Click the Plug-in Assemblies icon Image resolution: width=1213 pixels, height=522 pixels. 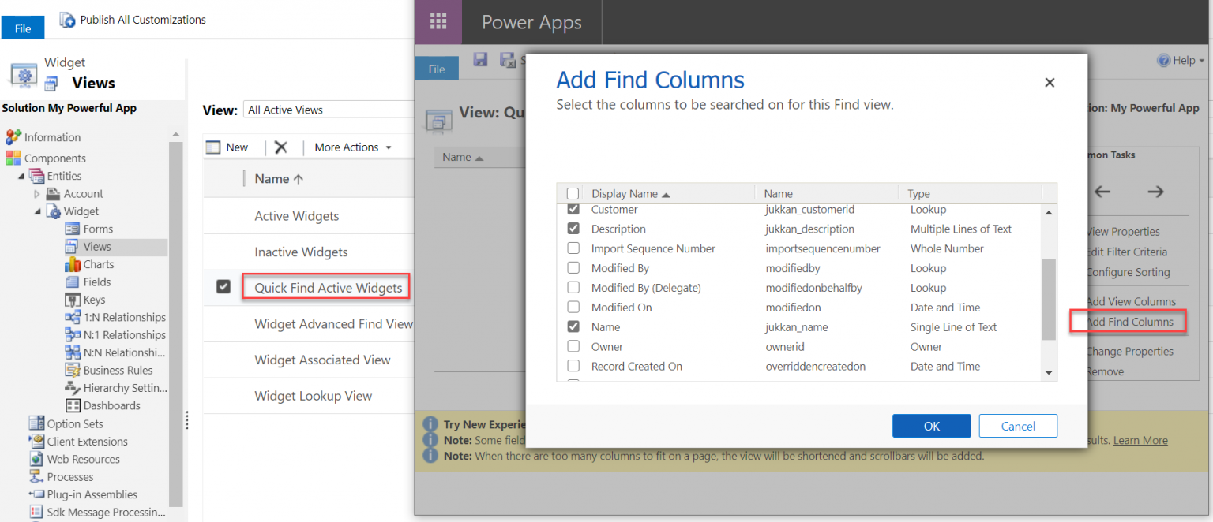pos(36,494)
